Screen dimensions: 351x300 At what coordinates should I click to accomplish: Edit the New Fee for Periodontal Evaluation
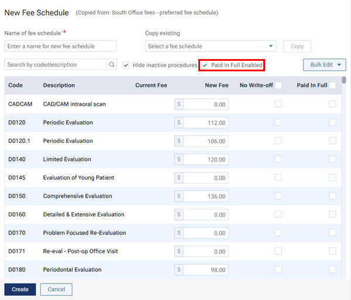(x=206, y=270)
